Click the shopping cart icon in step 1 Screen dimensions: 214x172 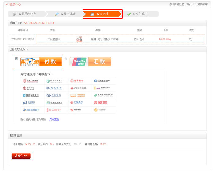(x=14, y=14)
